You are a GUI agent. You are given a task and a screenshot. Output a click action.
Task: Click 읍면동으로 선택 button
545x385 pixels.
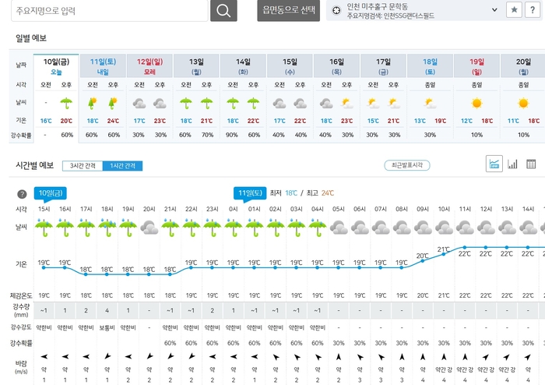point(288,10)
